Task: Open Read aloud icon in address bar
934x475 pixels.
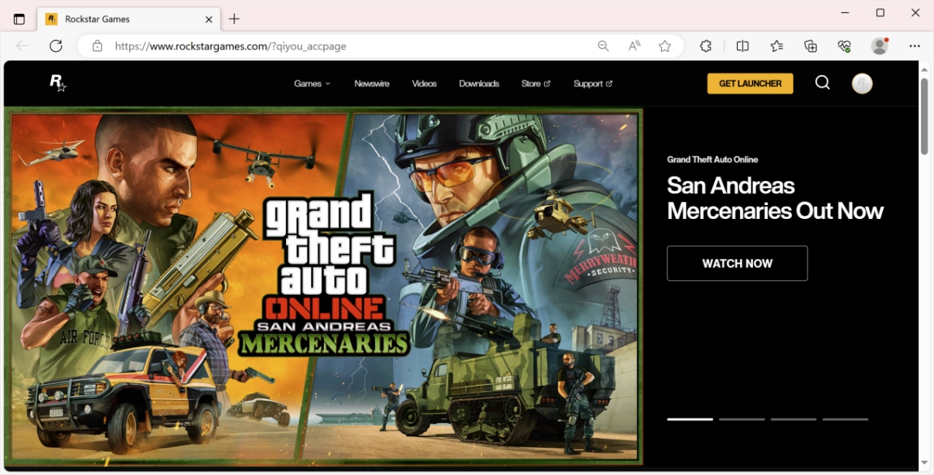Action: coord(634,46)
